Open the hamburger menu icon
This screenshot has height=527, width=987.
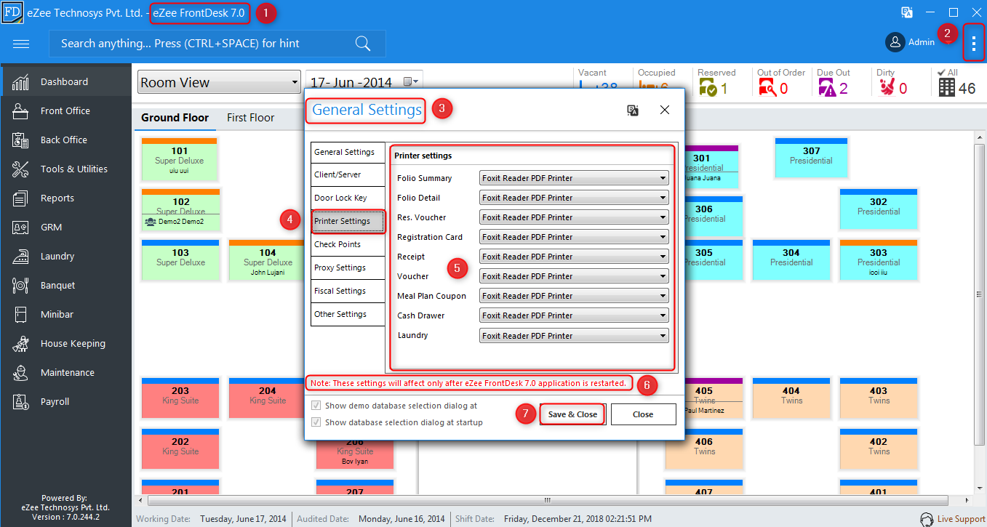tap(21, 44)
